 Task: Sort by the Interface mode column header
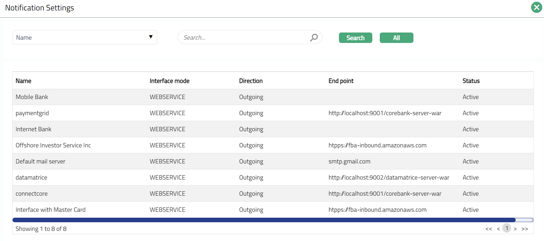169,81
